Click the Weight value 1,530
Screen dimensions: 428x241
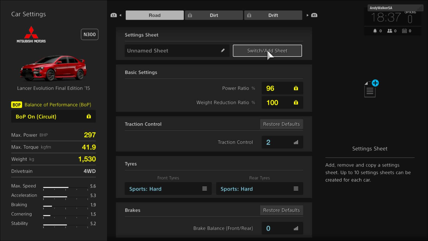(x=87, y=159)
